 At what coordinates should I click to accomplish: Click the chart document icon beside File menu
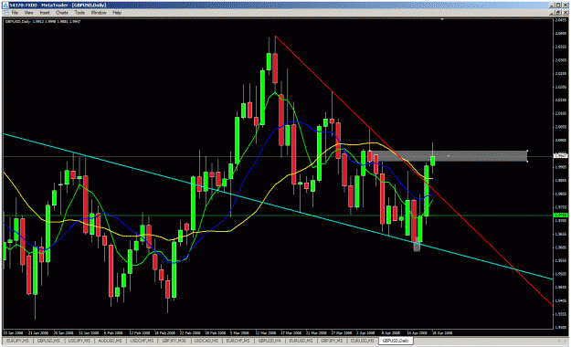pos(5,13)
